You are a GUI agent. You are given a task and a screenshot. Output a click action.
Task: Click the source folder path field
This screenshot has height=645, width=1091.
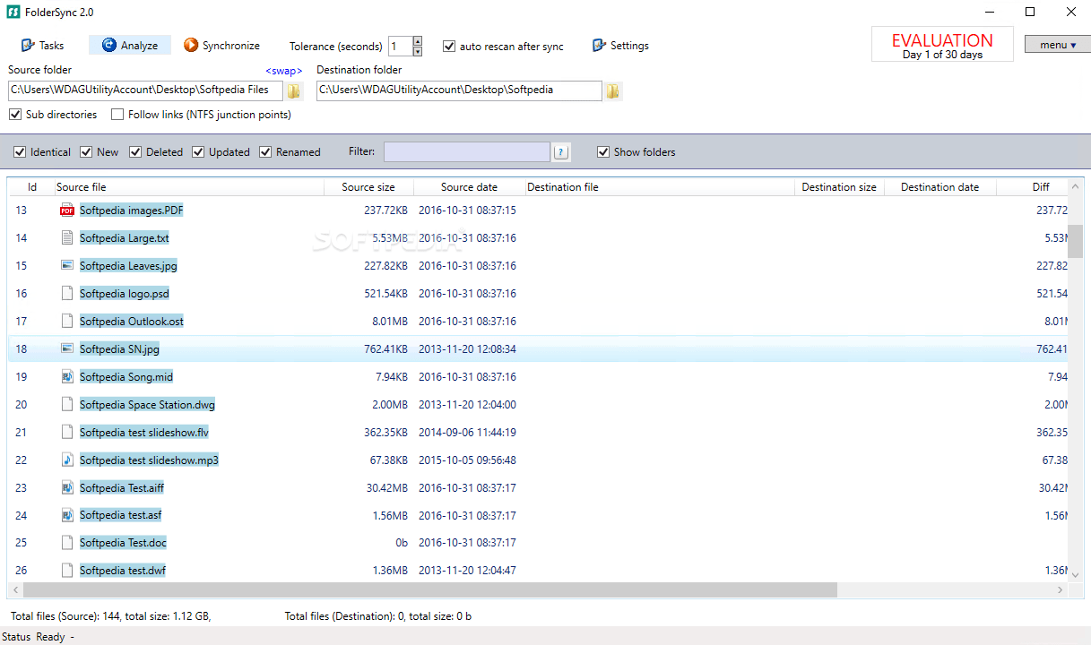click(145, 90)
